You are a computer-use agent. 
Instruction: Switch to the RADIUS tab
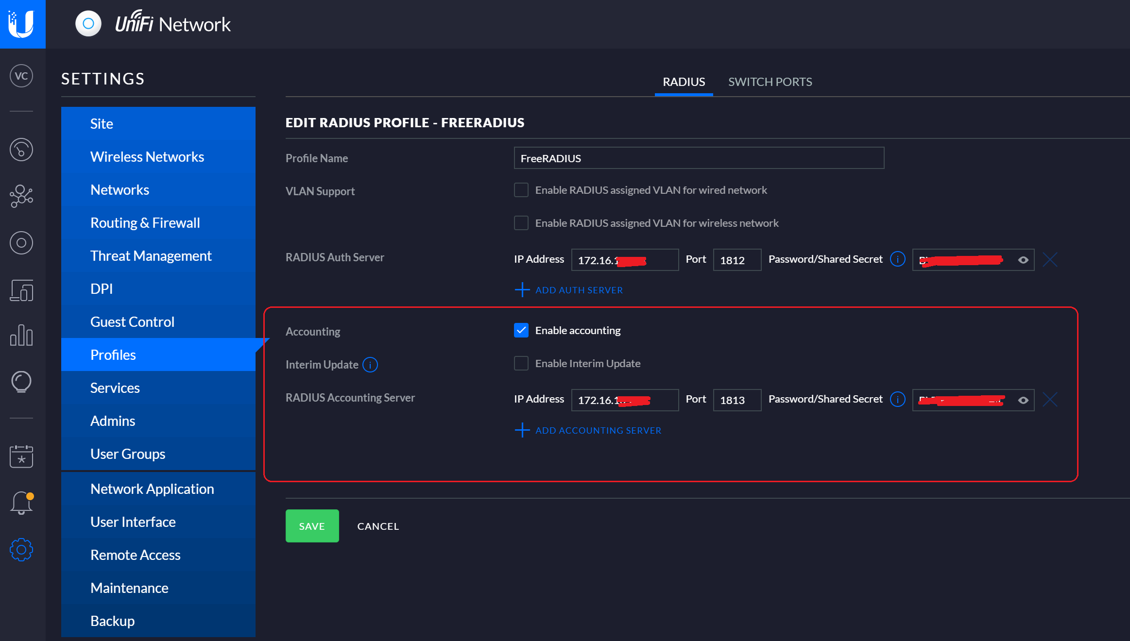pos(684,82)
